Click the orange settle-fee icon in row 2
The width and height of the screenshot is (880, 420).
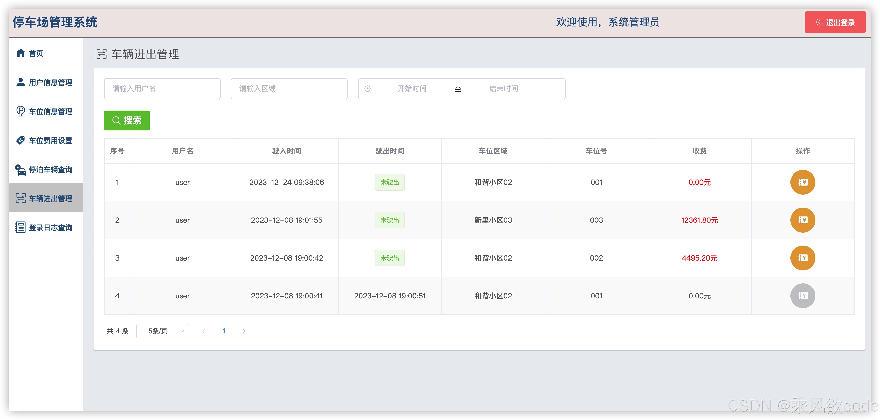point(802,220)
